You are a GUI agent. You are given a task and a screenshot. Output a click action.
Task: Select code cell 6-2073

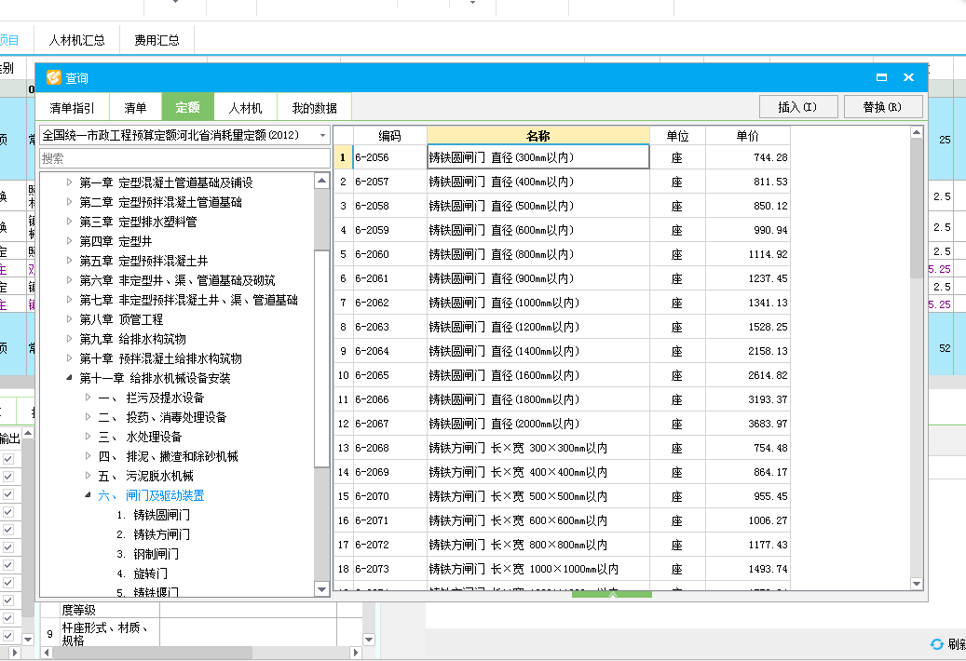[x=390, y=569]
